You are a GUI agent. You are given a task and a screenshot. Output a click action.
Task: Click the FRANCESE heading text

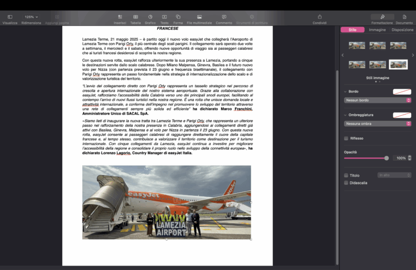pyautogui.click(x=167, y=28)
